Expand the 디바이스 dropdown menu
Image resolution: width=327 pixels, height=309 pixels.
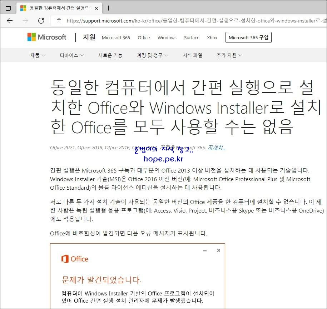[72, 55]
